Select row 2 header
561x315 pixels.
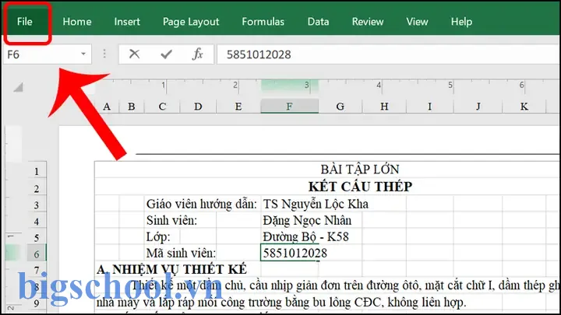point(37,188)
